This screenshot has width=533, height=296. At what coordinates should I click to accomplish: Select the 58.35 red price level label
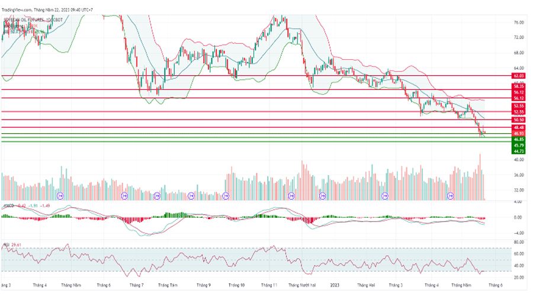(519, 86)
